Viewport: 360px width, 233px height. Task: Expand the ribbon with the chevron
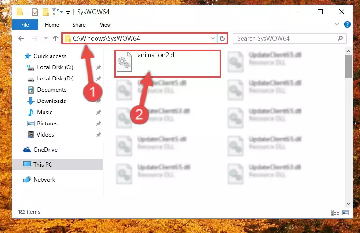(x=337, y=24)
